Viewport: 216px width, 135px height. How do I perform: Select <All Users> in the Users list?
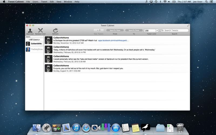(x=34, y=40)
